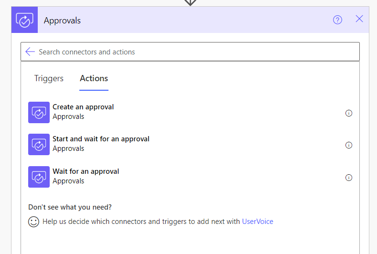
Task: Open help for the Approvals connector
Action: (337, 20)
